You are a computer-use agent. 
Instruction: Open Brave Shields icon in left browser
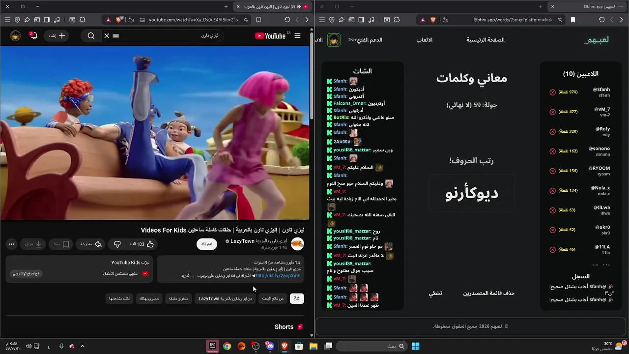coord(119,20)
